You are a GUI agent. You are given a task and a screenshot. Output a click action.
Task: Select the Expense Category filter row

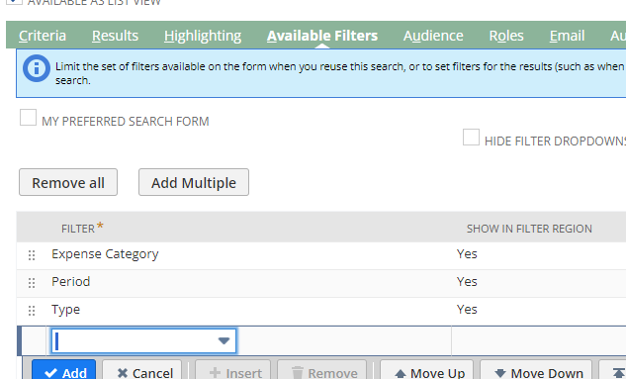tap(321, 255)
